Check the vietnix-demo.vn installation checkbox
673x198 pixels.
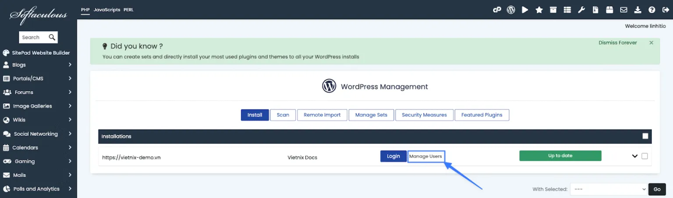645,156
